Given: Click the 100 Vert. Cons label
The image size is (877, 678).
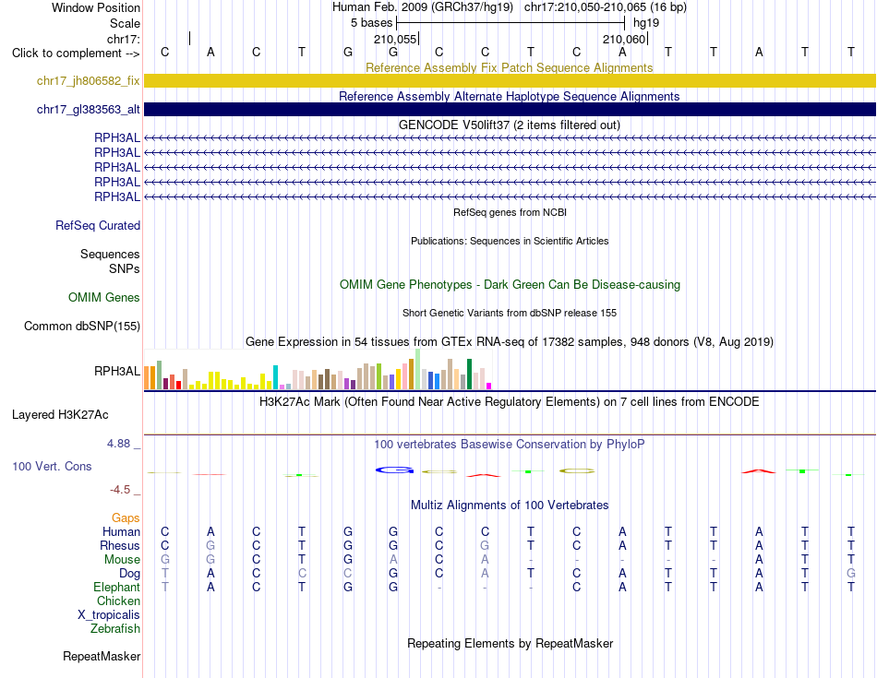Looking at the screenshot, I should 52,466.
